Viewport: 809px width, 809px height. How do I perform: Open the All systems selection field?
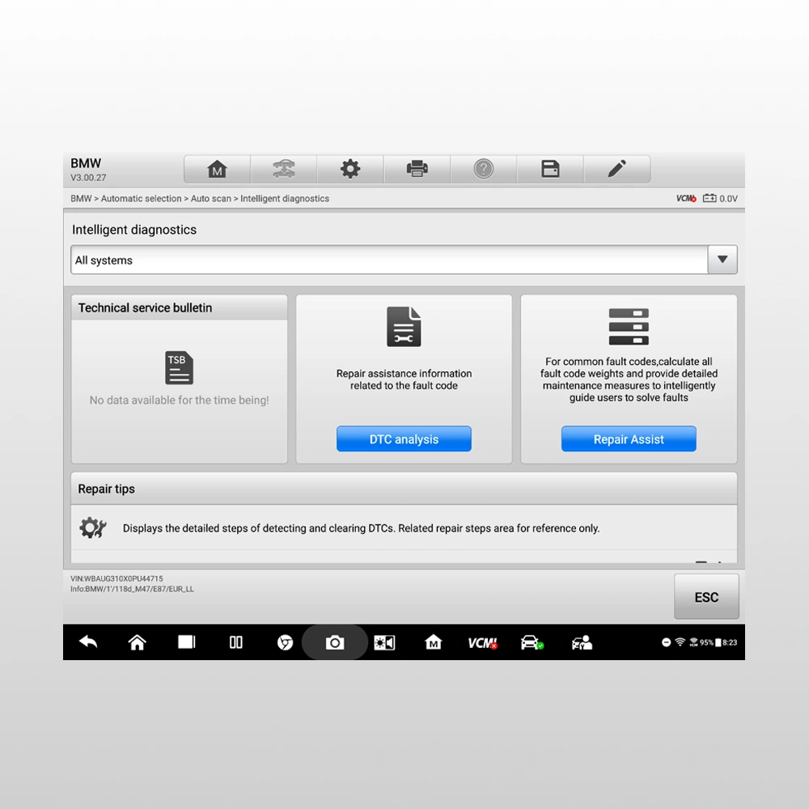click(x=388, y=260)
